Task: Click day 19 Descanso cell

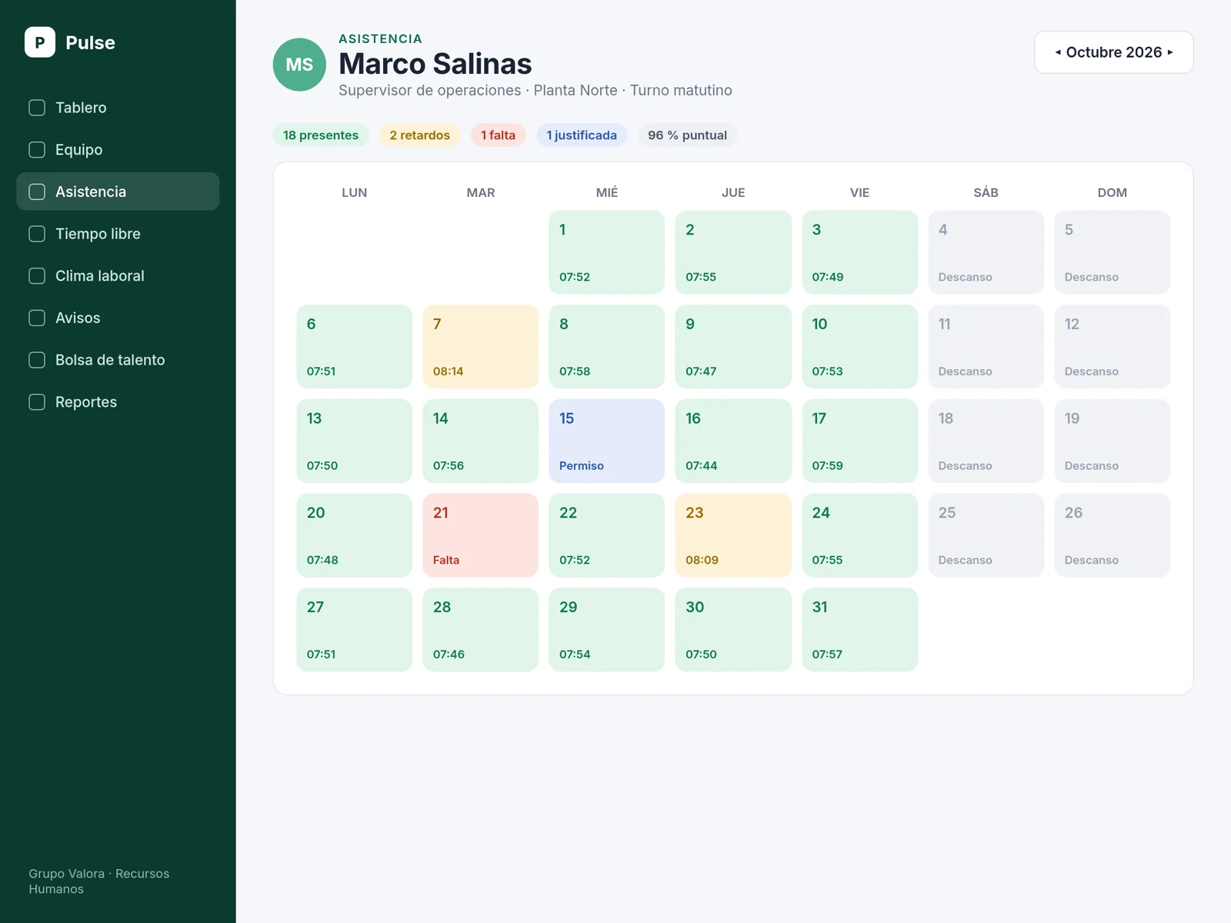Action: (1112, 441)
